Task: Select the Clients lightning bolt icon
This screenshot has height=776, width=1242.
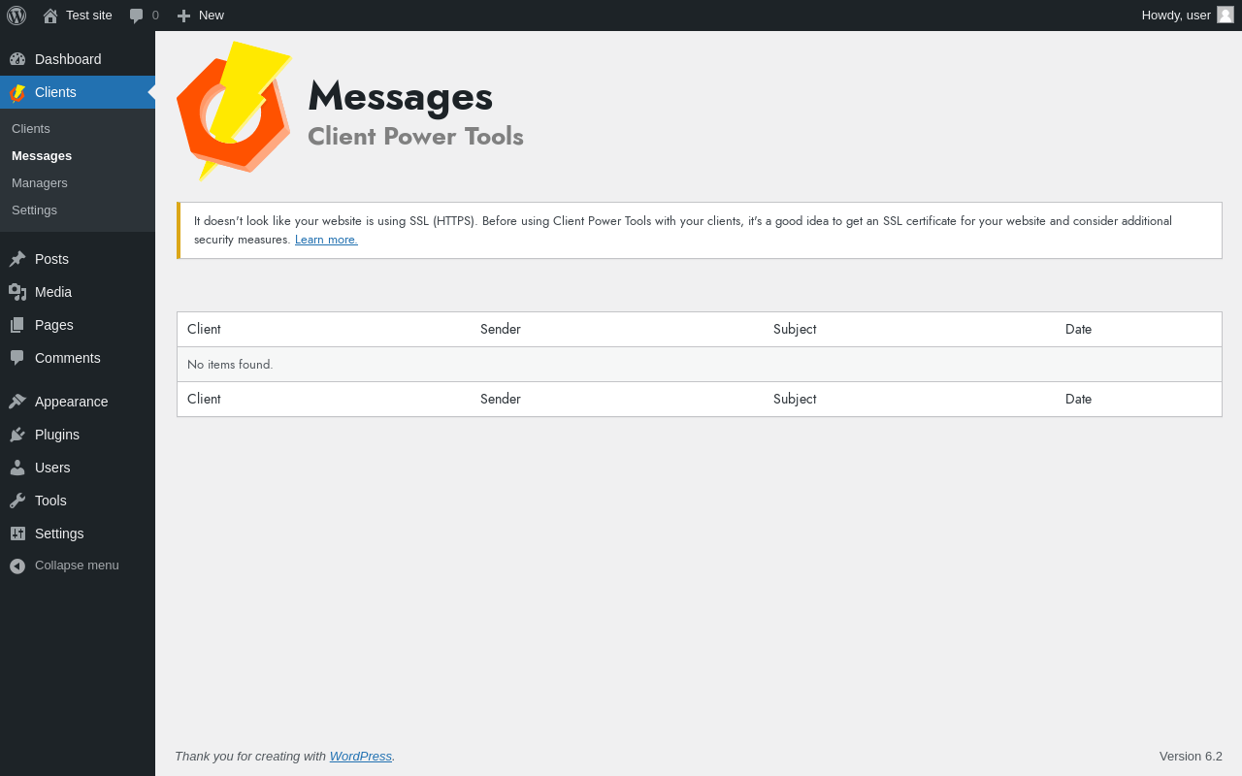Action: coord(17,92)
